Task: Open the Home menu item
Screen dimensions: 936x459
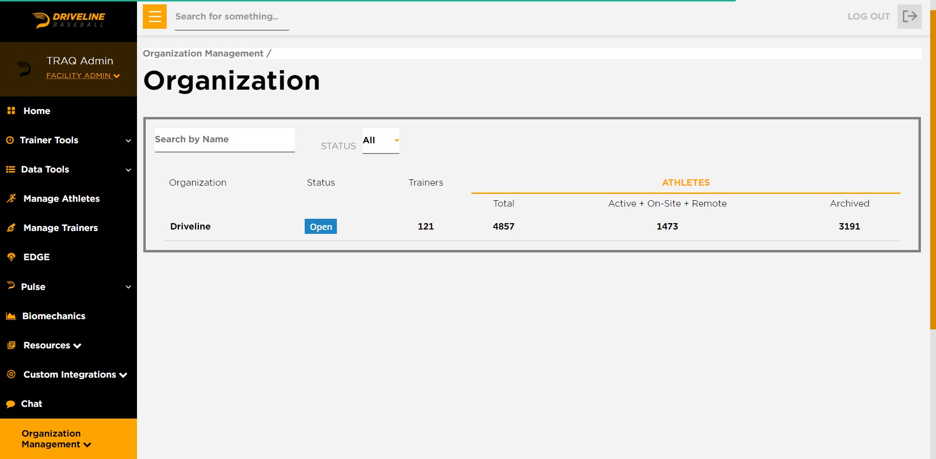Action: pyautogui.click(x=37, y=111)
